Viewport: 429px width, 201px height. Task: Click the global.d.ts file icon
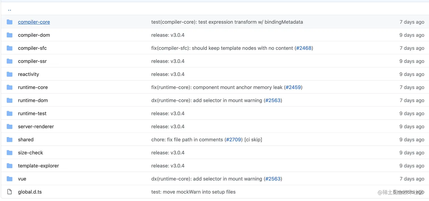click(10, 192)
